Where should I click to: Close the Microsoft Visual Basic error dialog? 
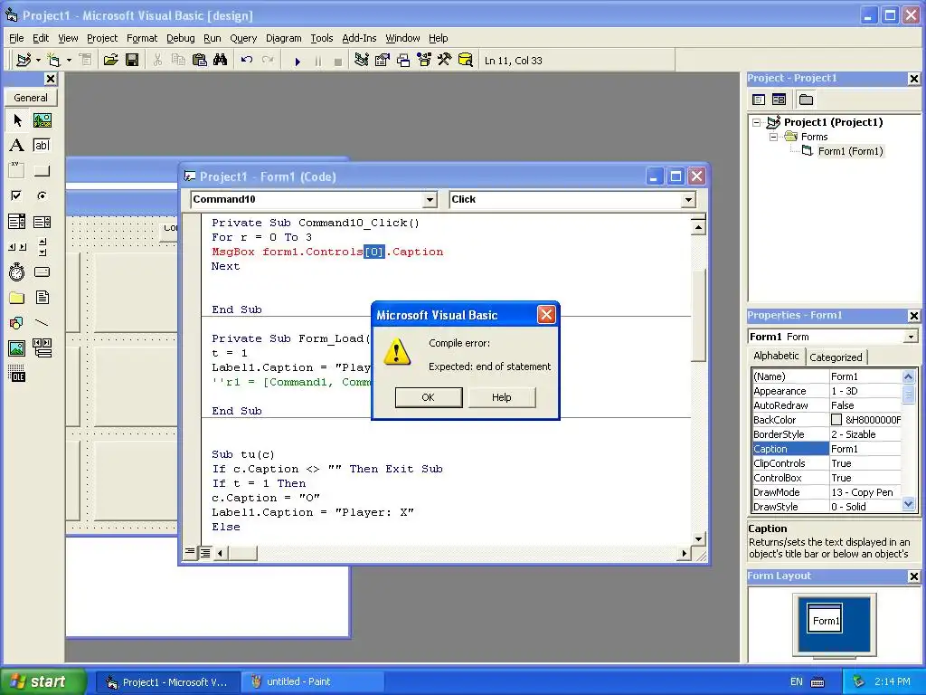[x=546, y=314]
